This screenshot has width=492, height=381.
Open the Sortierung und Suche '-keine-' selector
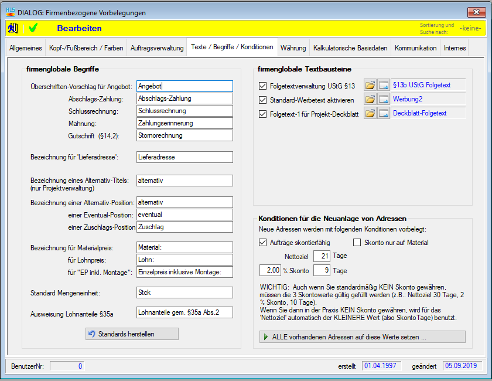[470, 28]
